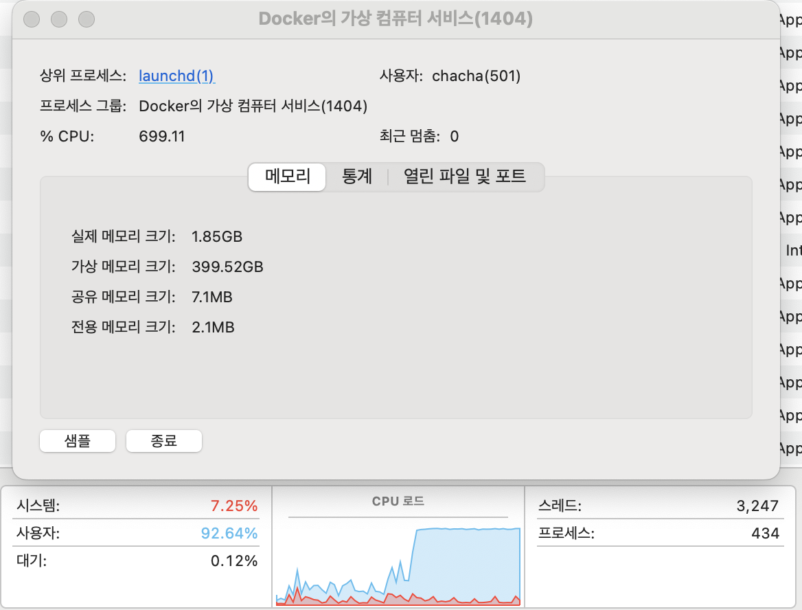Click the 시스템 CPU percentage 7.25%

coord(234,506)
